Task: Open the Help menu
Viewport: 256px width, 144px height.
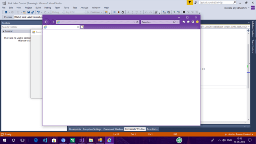Action: [x=106, y=7]
